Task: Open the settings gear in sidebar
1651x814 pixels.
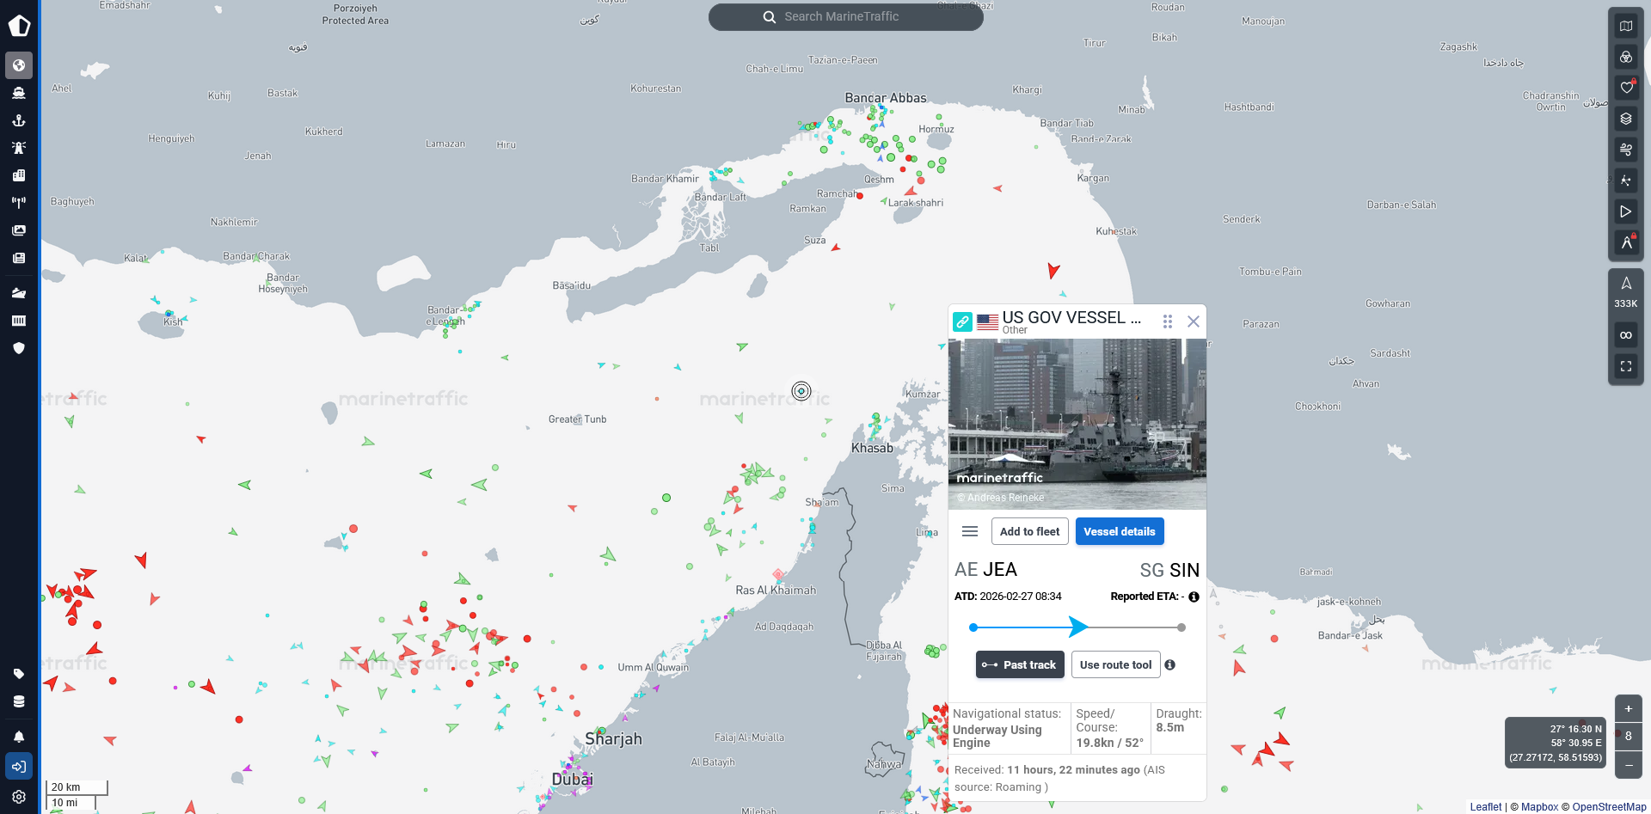Action: 19,797
